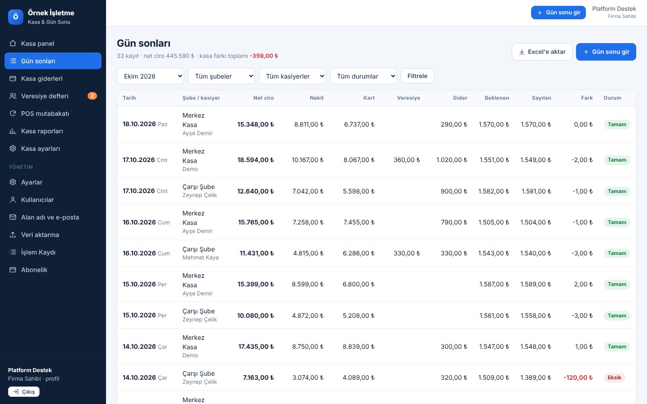Click the Filtrele button

tap(417, 76)
